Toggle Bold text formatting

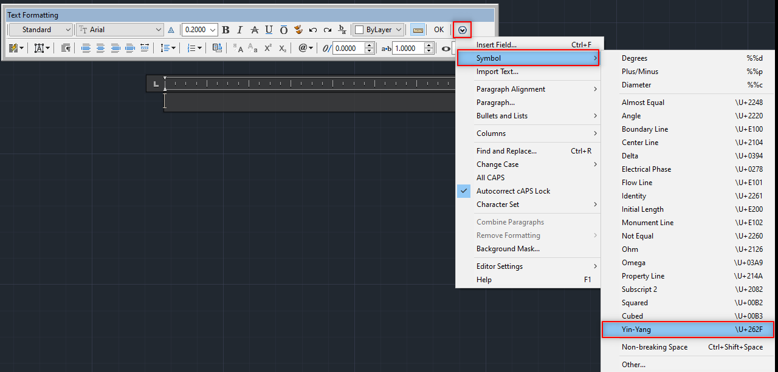tap(226, 30)
